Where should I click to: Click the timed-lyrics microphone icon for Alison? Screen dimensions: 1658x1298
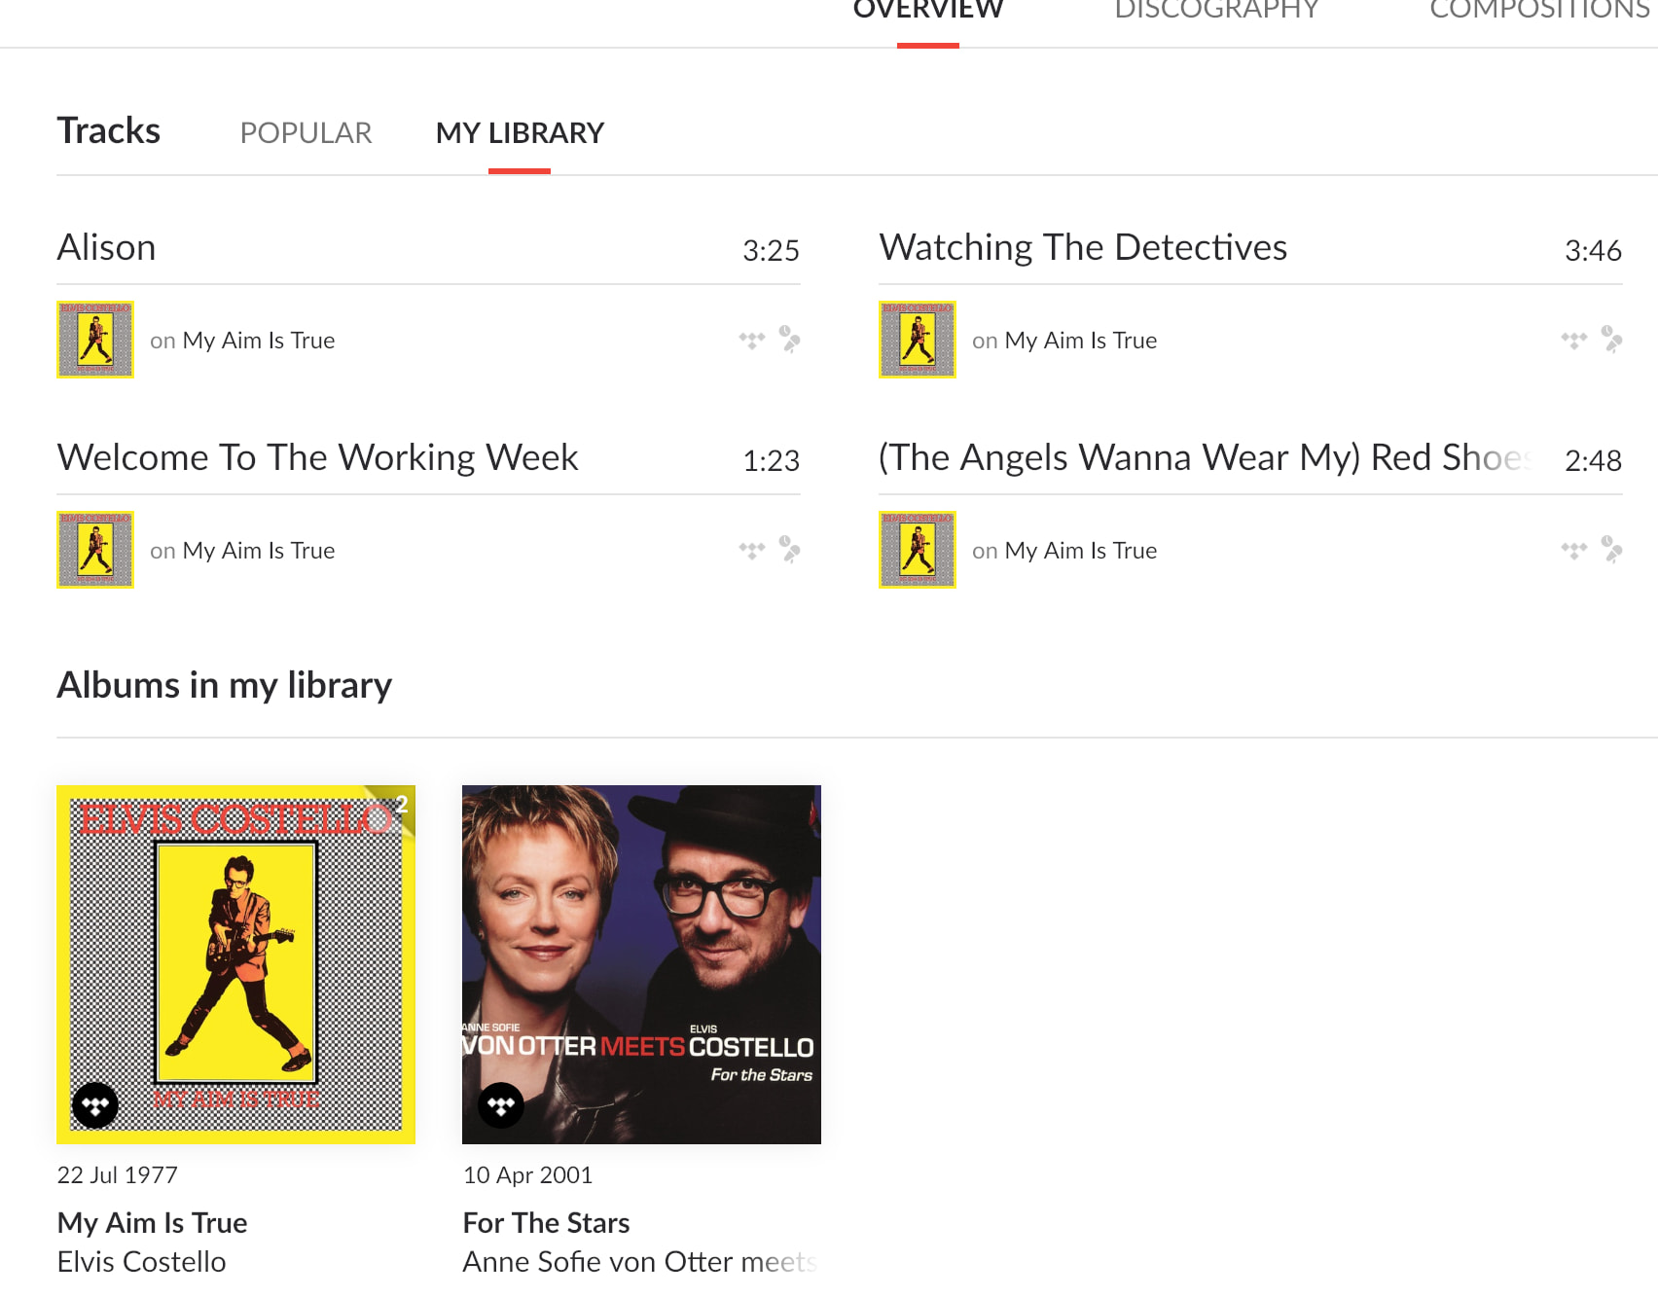pyautogui.click(x=790, y=340)
